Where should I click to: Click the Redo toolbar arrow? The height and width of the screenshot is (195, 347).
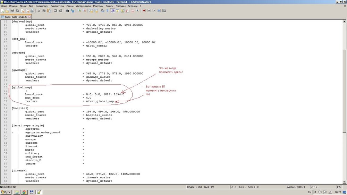[x=60, y=11]
